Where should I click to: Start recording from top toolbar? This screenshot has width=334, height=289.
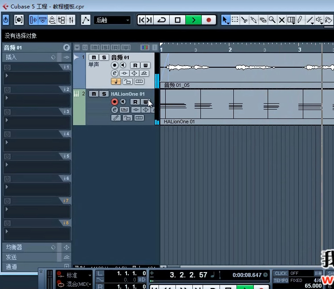[209, 20]
